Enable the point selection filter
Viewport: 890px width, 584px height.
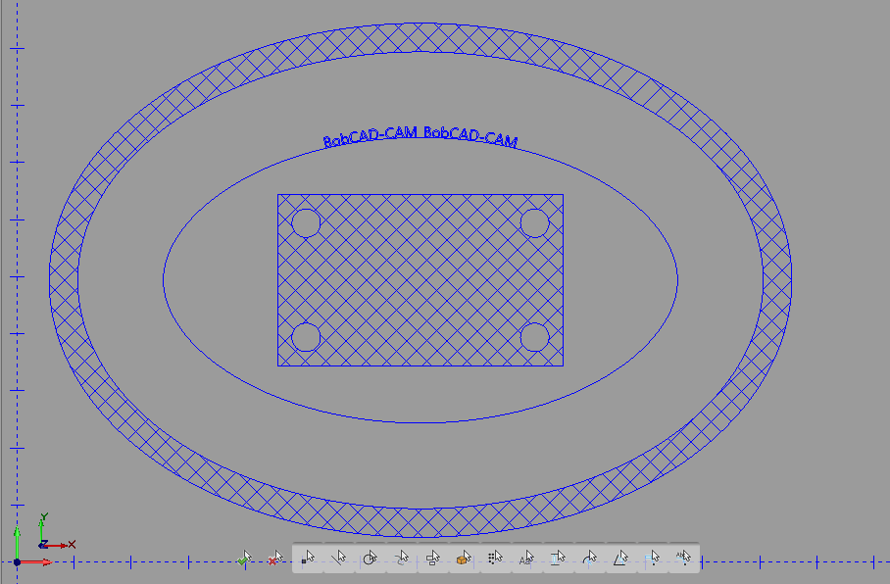308,558
